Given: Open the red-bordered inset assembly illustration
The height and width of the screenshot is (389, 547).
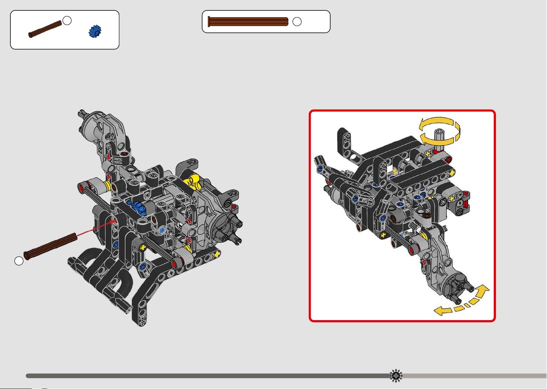Looking at the screenshot, I should point(402,216).
